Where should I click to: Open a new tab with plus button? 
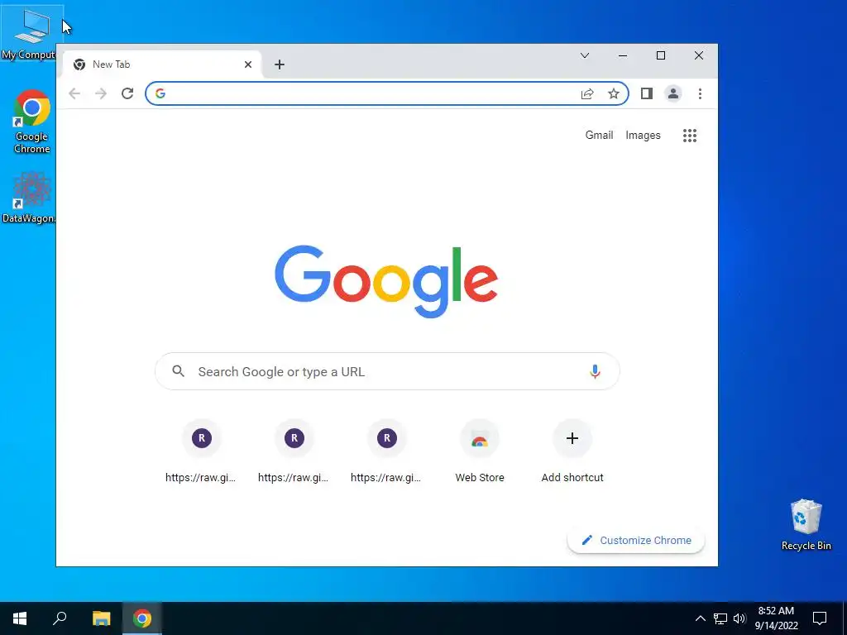point(280,64)
